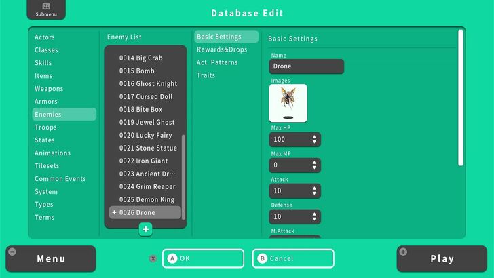Select Classes category
The height and width of the screenshot is (278, 494).
pos(46,50)
